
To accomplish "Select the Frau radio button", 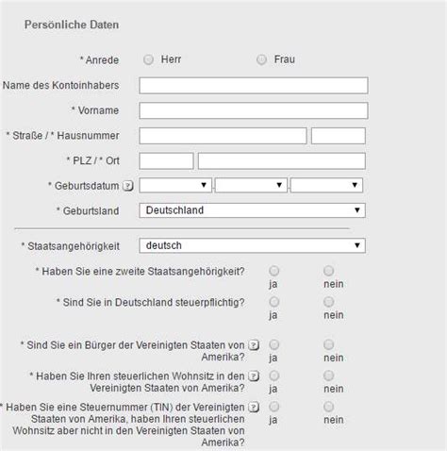I will click(x=261, y=59).
